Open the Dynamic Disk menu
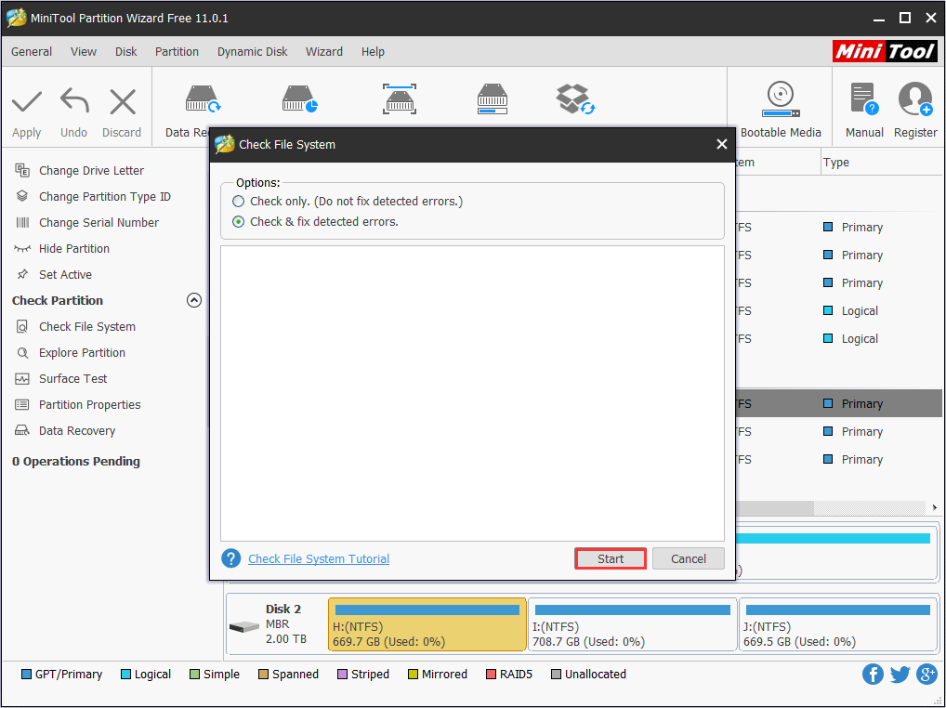The image size is (946, 708). [x=253, y=52]
